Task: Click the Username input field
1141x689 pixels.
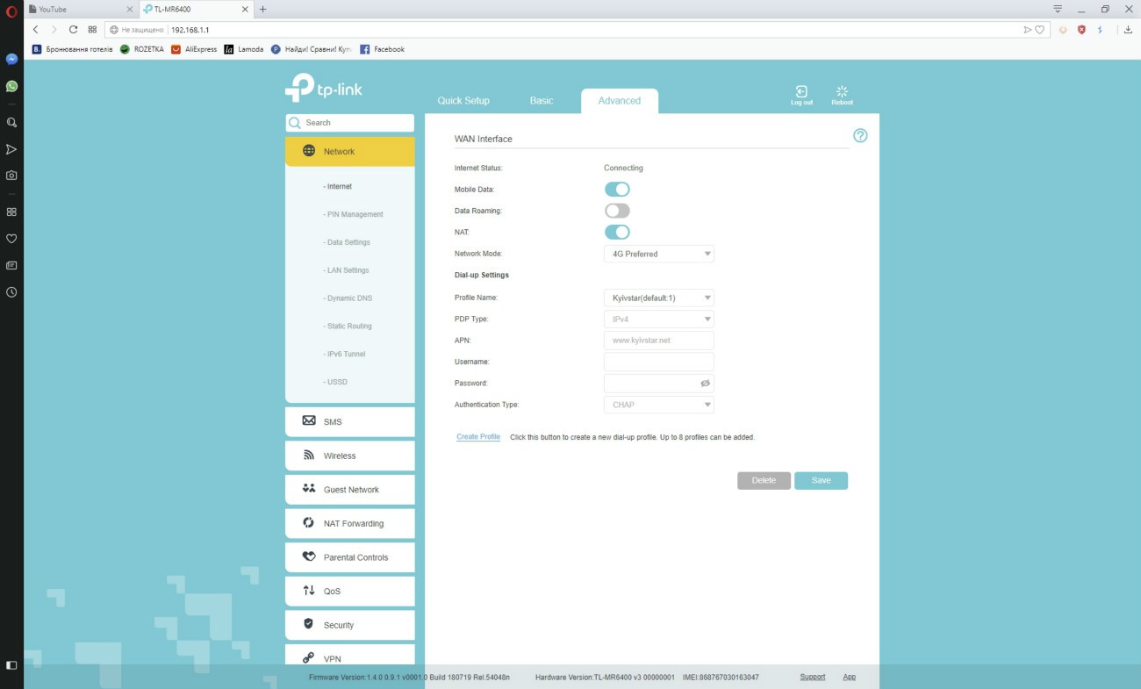Action: (x=658, y=362)
